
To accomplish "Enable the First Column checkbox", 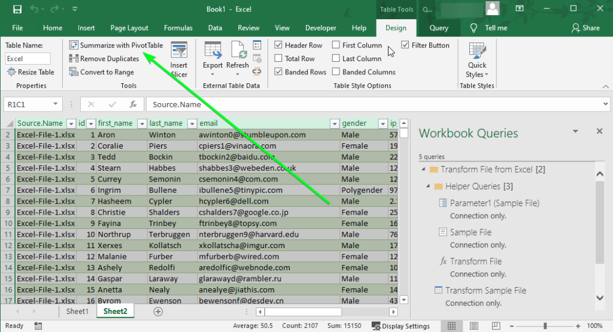I will coord(336,45).
